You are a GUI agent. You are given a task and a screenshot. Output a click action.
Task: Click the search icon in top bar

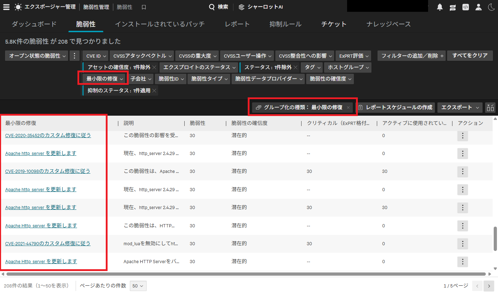(212, 7)
